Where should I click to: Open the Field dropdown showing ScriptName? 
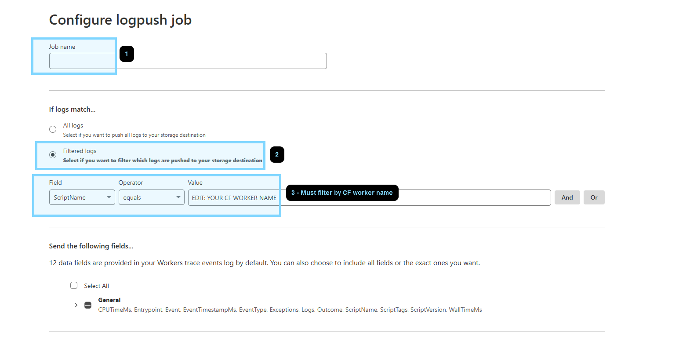pos(82,197)
